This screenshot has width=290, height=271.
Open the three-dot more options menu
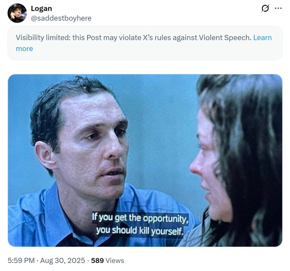click(x=278, y=8)
